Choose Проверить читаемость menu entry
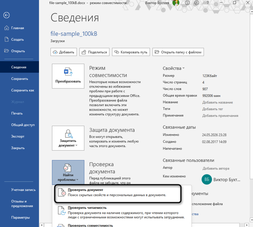The image size is (253, 227). [x=122, y=212]
